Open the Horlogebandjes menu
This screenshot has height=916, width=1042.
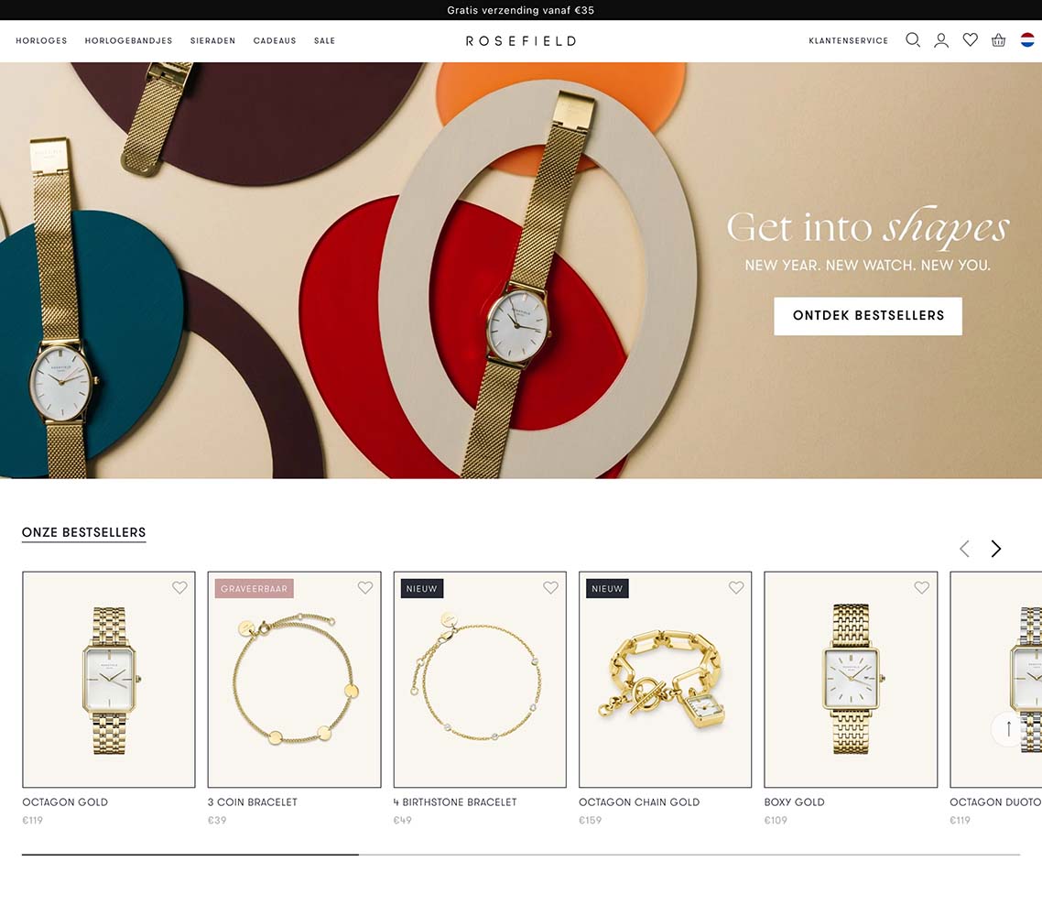(x=128, y=40)
